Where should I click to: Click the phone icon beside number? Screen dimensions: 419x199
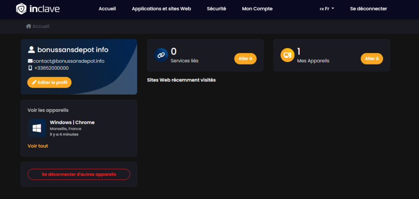pos(30,68)
